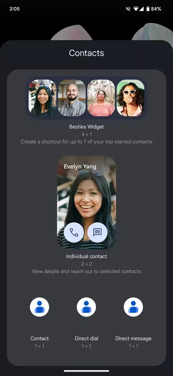Viewport: 173px width, 376px height.
Task: Tap the Besties Widget label
Action: 86,127
